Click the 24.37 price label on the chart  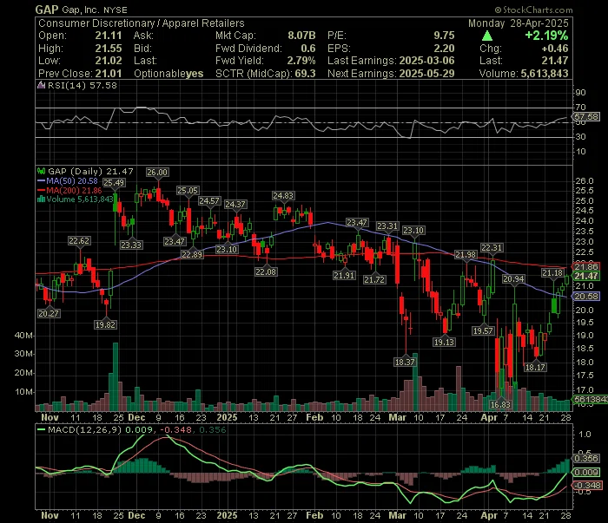tap(235, 204)
